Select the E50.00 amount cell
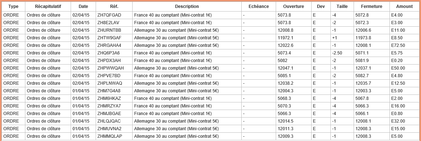This screenshot has width=421, height=141. (404, 68)
